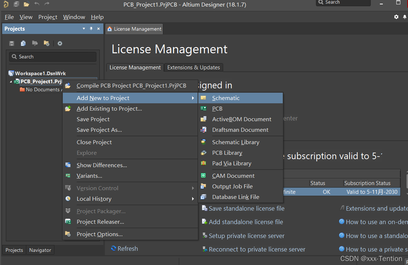Add new PCB document
Screen dimensions: 408x265
pos(240,109)
